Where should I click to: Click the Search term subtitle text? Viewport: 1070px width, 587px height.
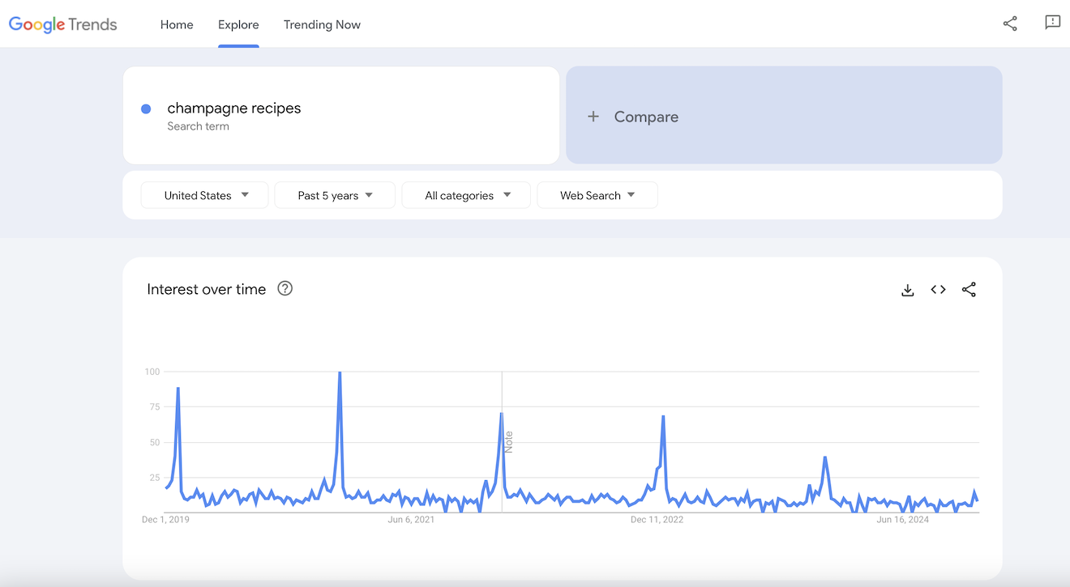[199, 126]
